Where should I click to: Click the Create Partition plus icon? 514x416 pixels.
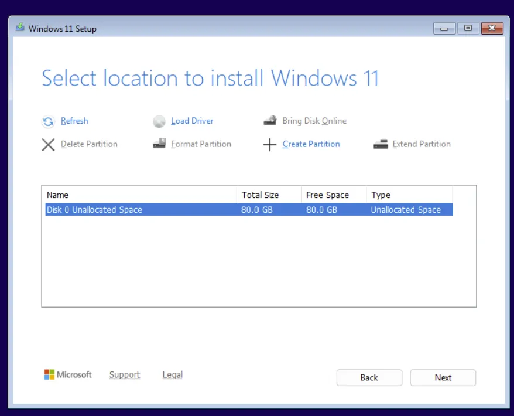270,144
